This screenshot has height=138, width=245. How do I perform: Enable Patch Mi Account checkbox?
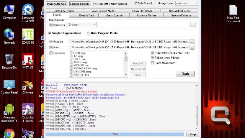pos(152,63)
